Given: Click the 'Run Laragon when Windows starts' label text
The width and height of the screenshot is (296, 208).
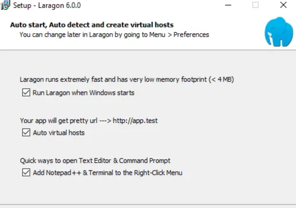Looking at the screenshot, I should pyautogui.click(x=83, y=93).
